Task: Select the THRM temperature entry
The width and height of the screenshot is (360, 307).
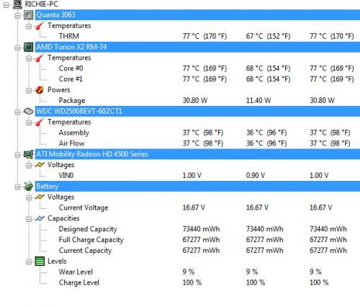Action: (69, 36)
